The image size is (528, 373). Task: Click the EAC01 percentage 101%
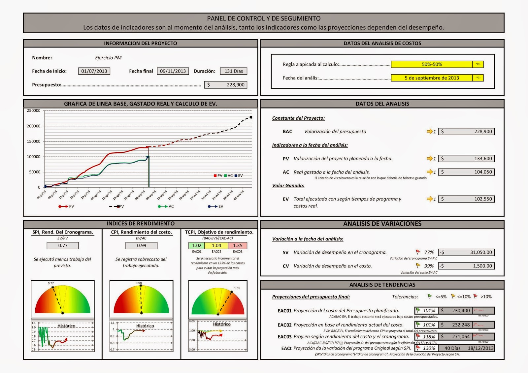(x=429, y=310)
